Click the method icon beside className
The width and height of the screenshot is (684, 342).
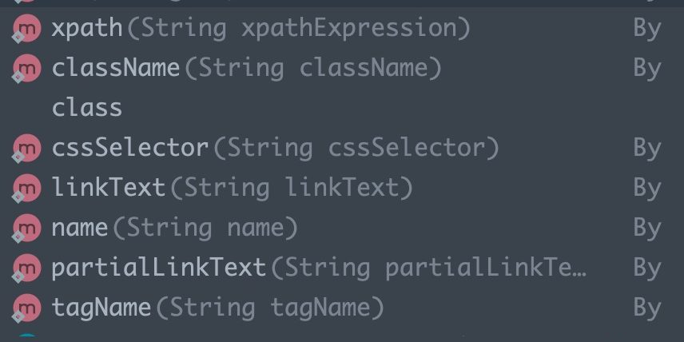(x=26, y=69)
